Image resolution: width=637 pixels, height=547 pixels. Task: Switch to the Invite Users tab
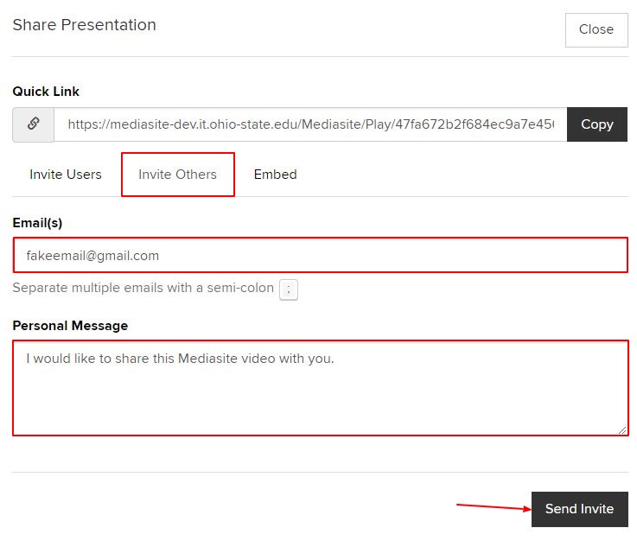[66, 175]
